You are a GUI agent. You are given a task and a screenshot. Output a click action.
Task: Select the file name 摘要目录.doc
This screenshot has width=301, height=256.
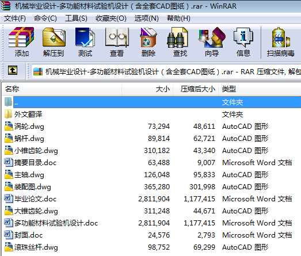(35, 163)
